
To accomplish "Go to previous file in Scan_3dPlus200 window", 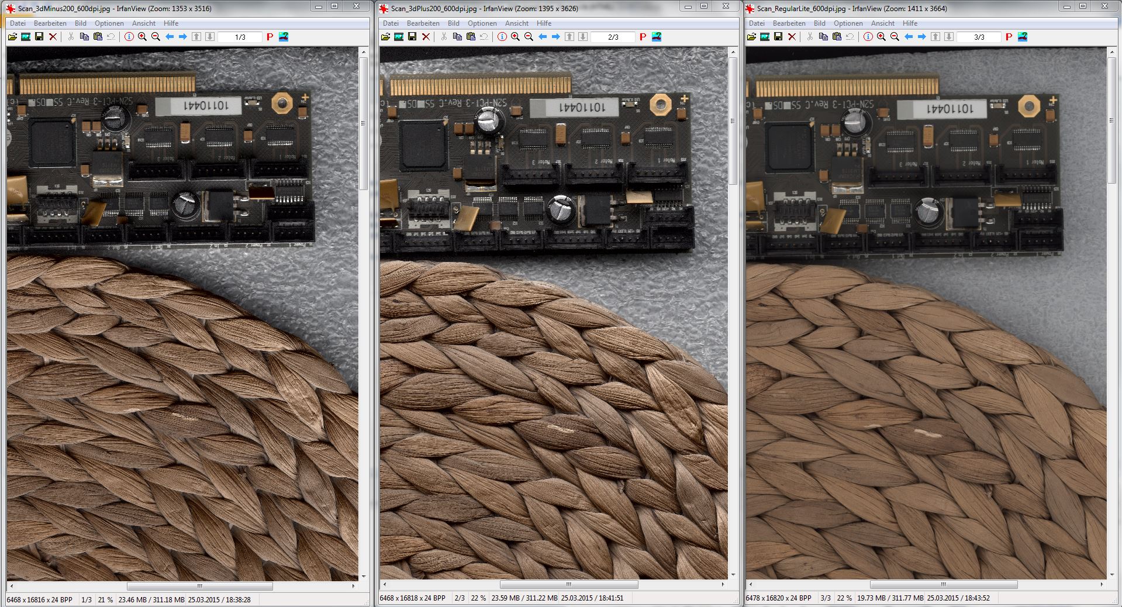I will point(543,37).
